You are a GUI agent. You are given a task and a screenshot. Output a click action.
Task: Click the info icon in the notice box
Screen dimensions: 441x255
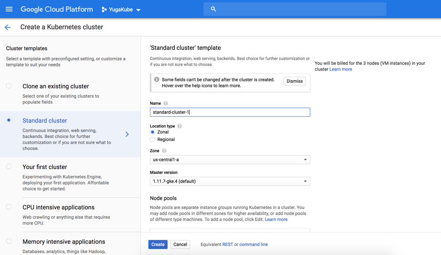coord(157,80)
